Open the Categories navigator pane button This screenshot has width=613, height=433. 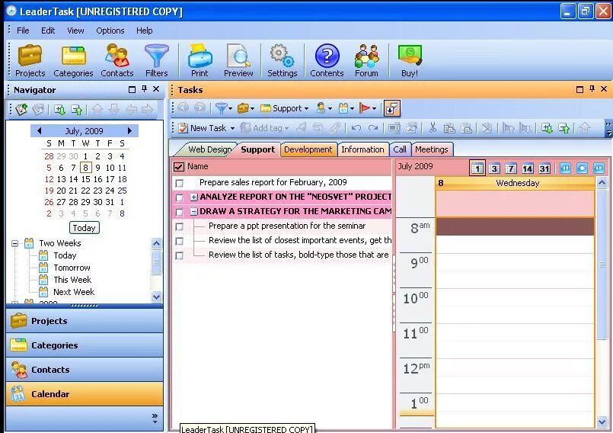click(x=85, y=345)
